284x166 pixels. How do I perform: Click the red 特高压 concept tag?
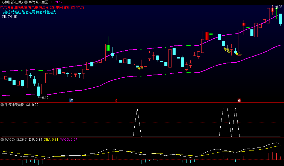(44, 8)
